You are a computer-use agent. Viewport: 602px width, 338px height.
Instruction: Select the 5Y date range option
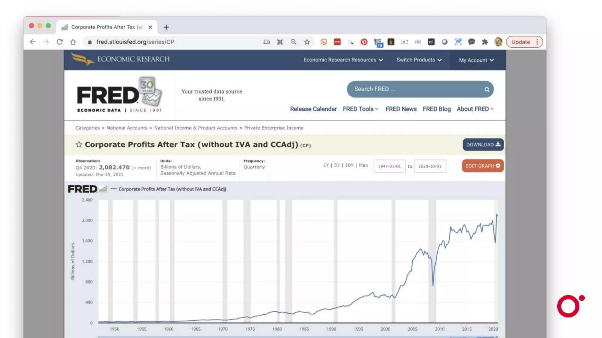[x=337, y=165]
